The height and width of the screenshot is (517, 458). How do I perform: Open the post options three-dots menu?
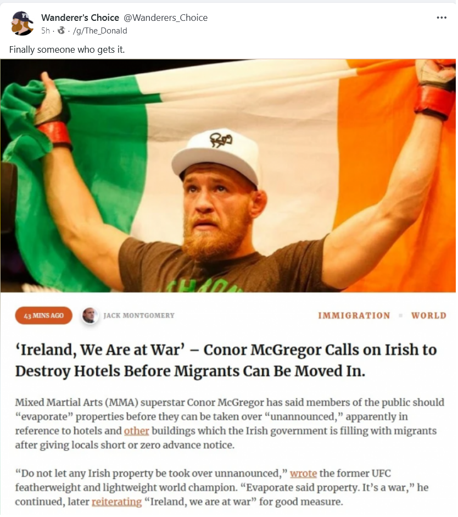coord(441,18)
